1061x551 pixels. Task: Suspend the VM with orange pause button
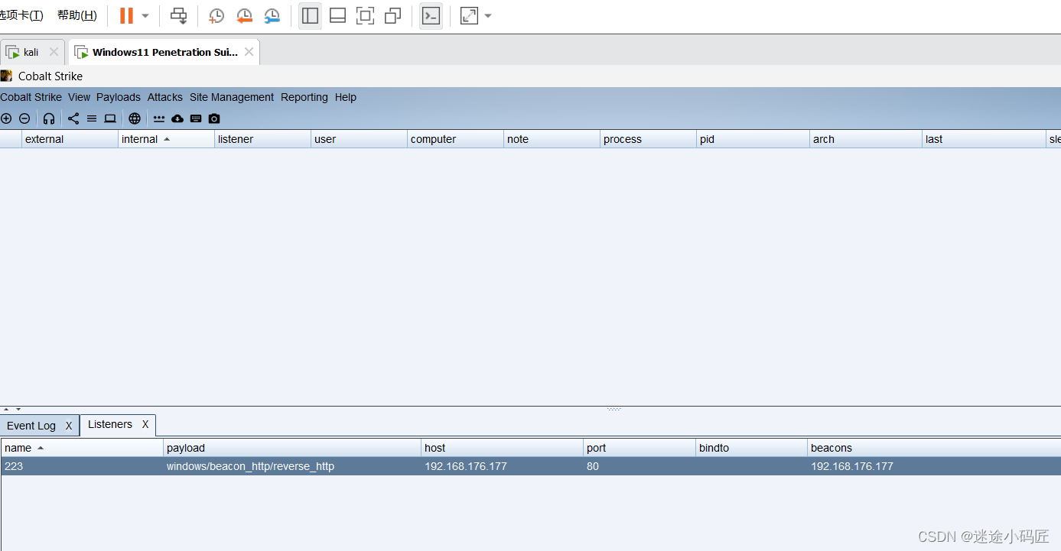126,15
